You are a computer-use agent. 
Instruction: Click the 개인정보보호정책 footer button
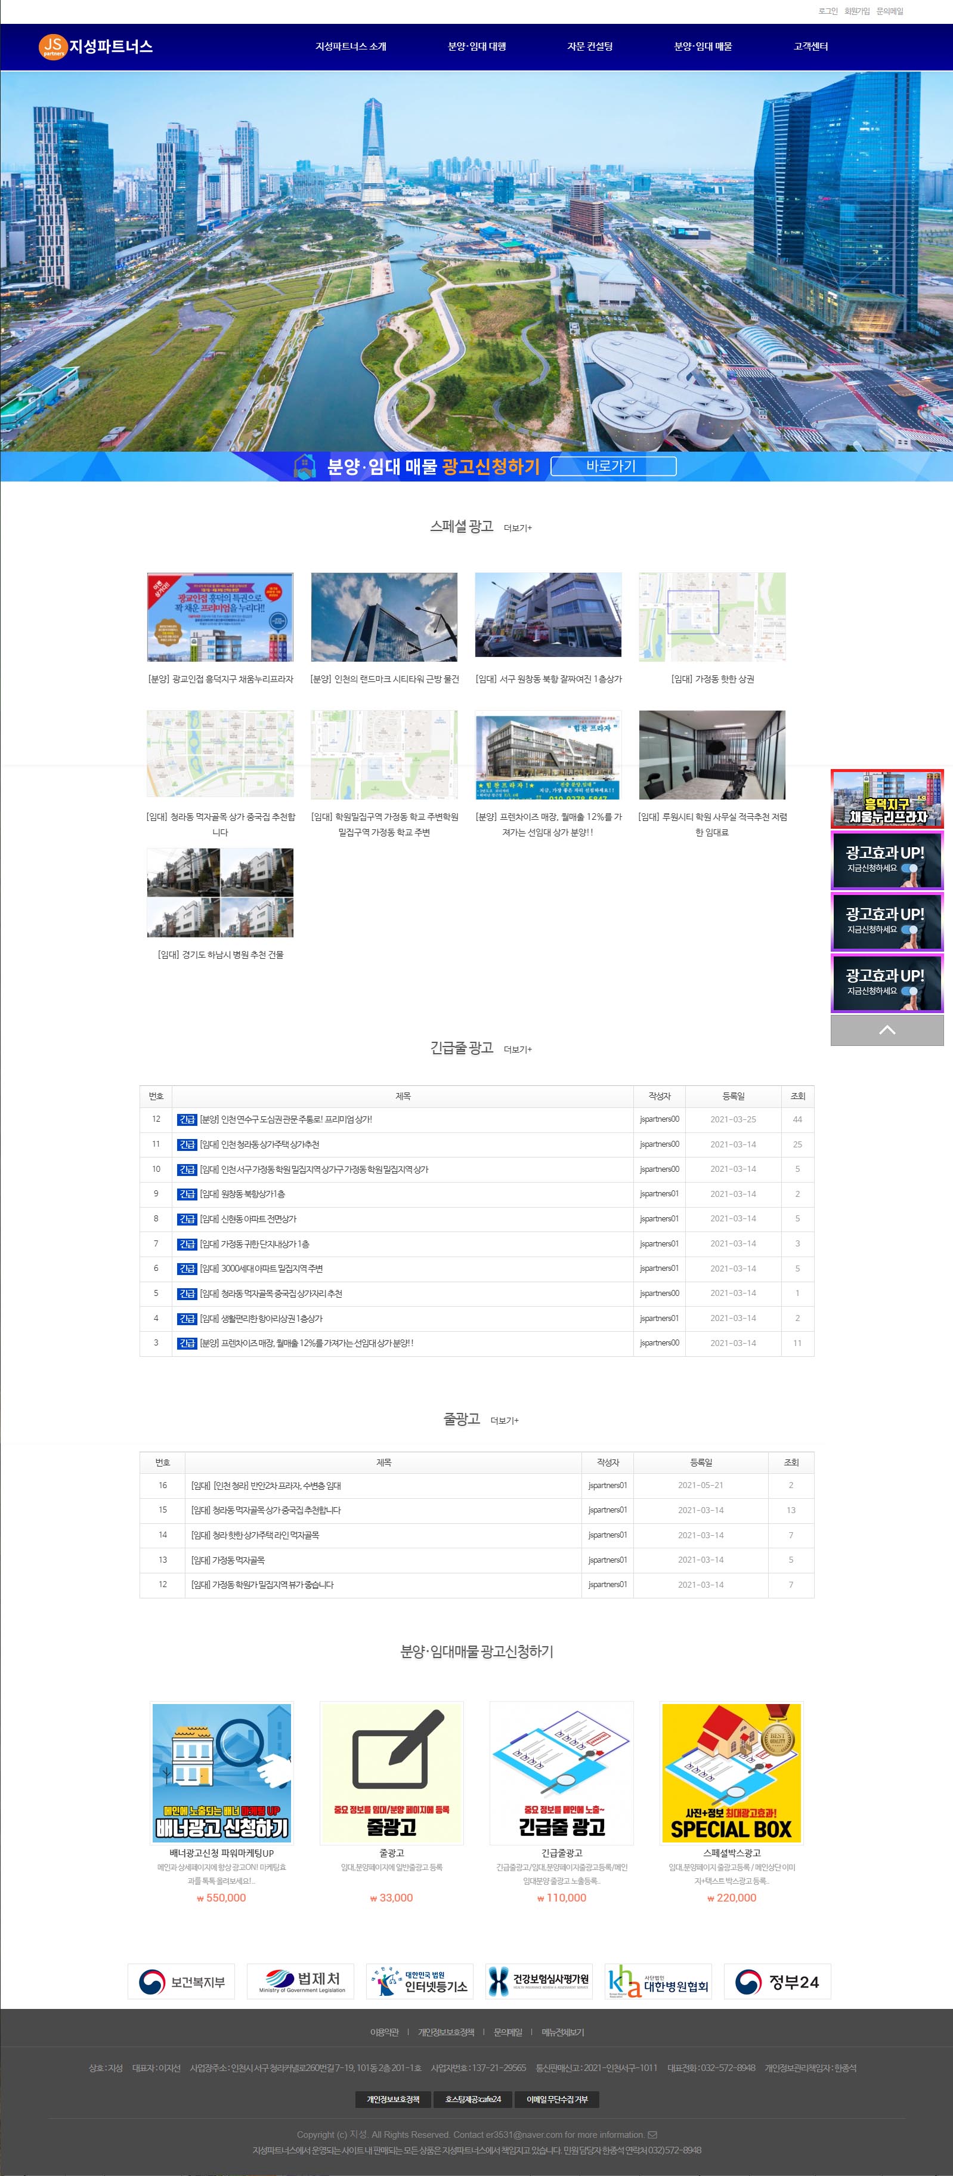392,2099
